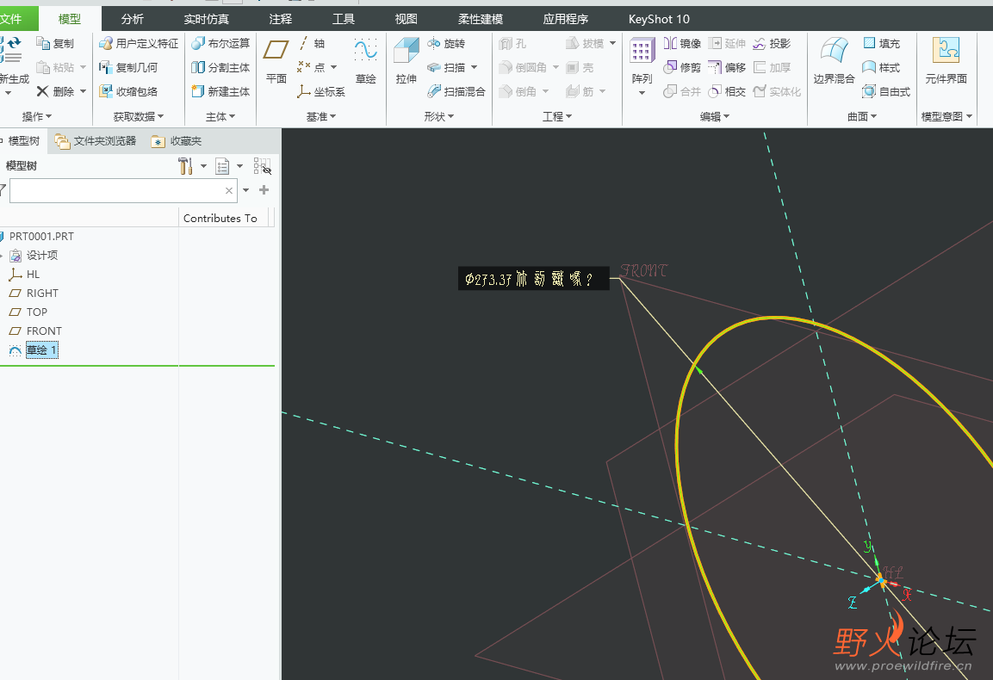The width and height of the screenshot is (993, 680).
Task: Click Swept Blend (扫描混合)
Action: 456,92
